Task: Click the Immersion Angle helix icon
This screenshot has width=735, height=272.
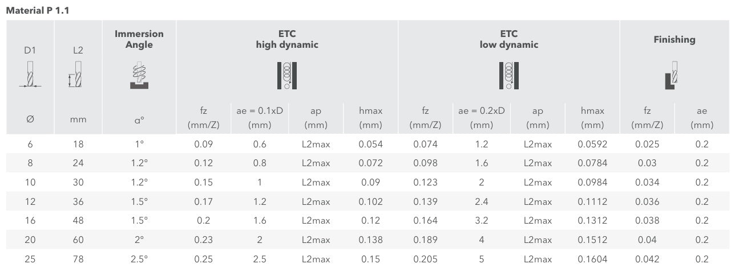Action: (139, 76)
